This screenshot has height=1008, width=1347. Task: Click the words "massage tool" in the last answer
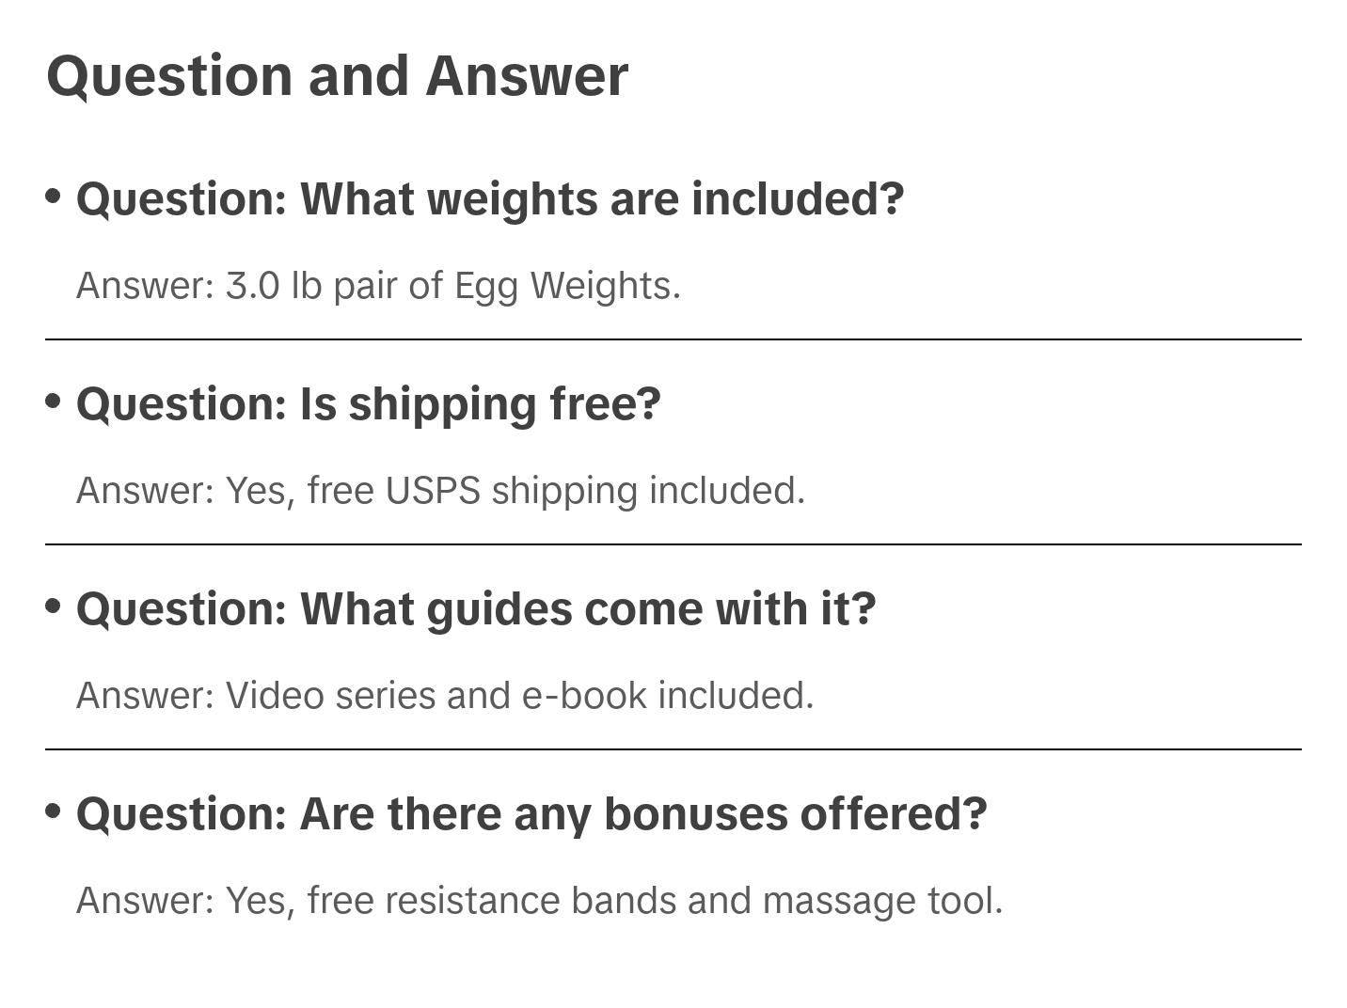pos(881,901)
